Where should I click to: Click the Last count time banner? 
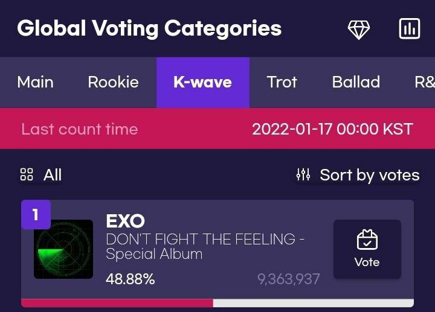(217, 129)
